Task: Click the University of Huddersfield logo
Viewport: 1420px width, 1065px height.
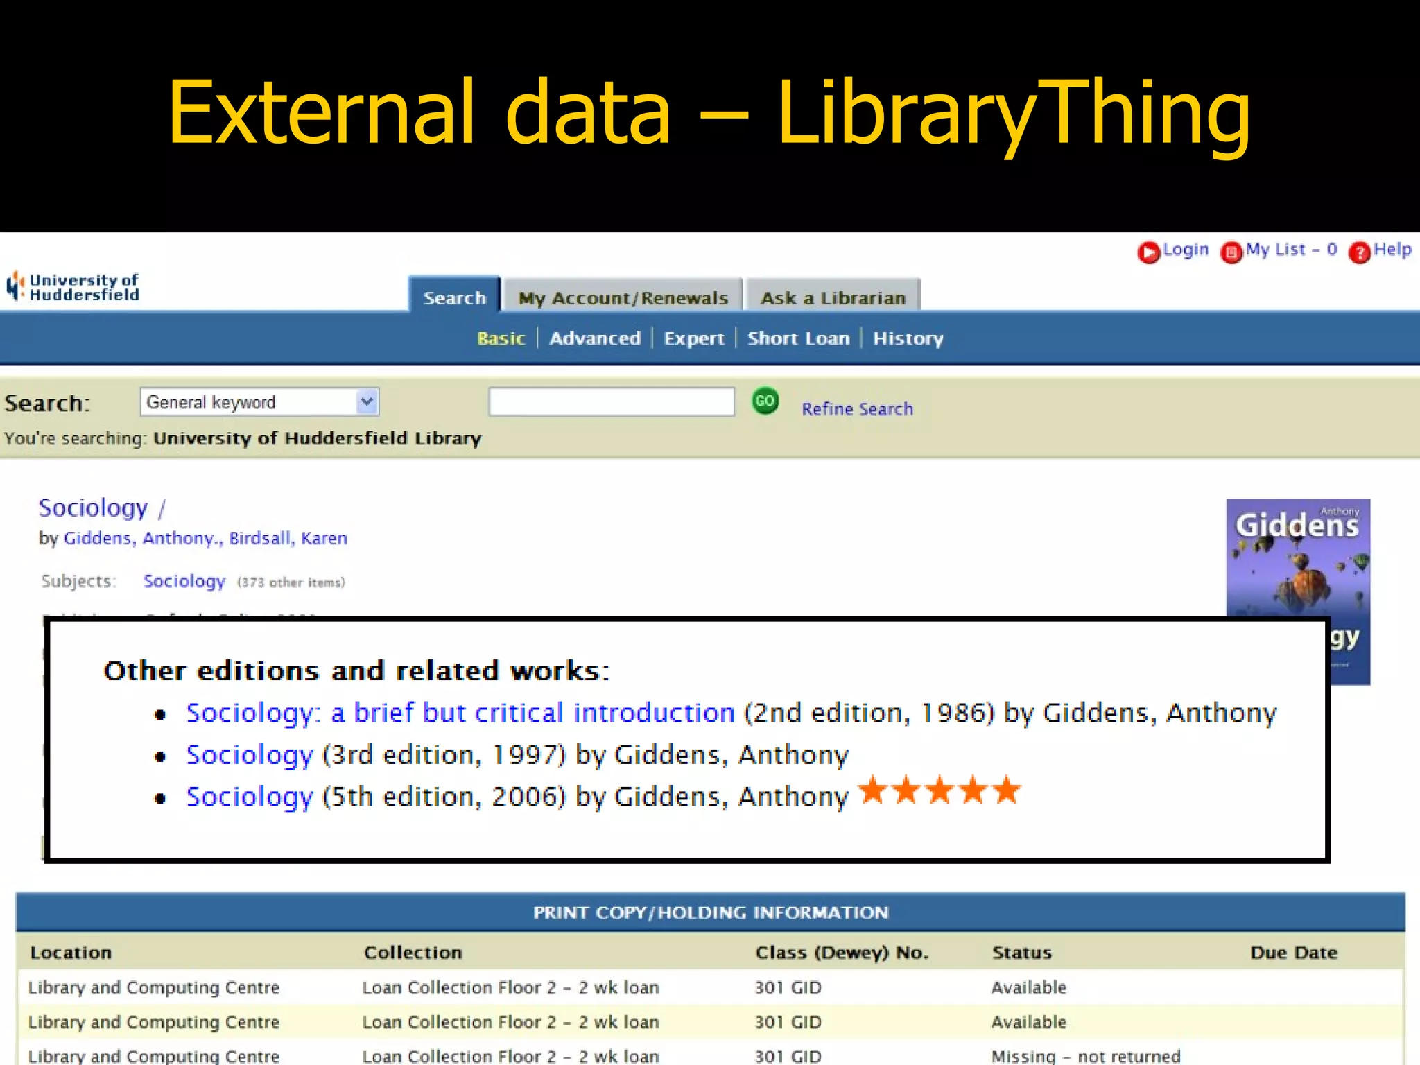Action: 73,286
